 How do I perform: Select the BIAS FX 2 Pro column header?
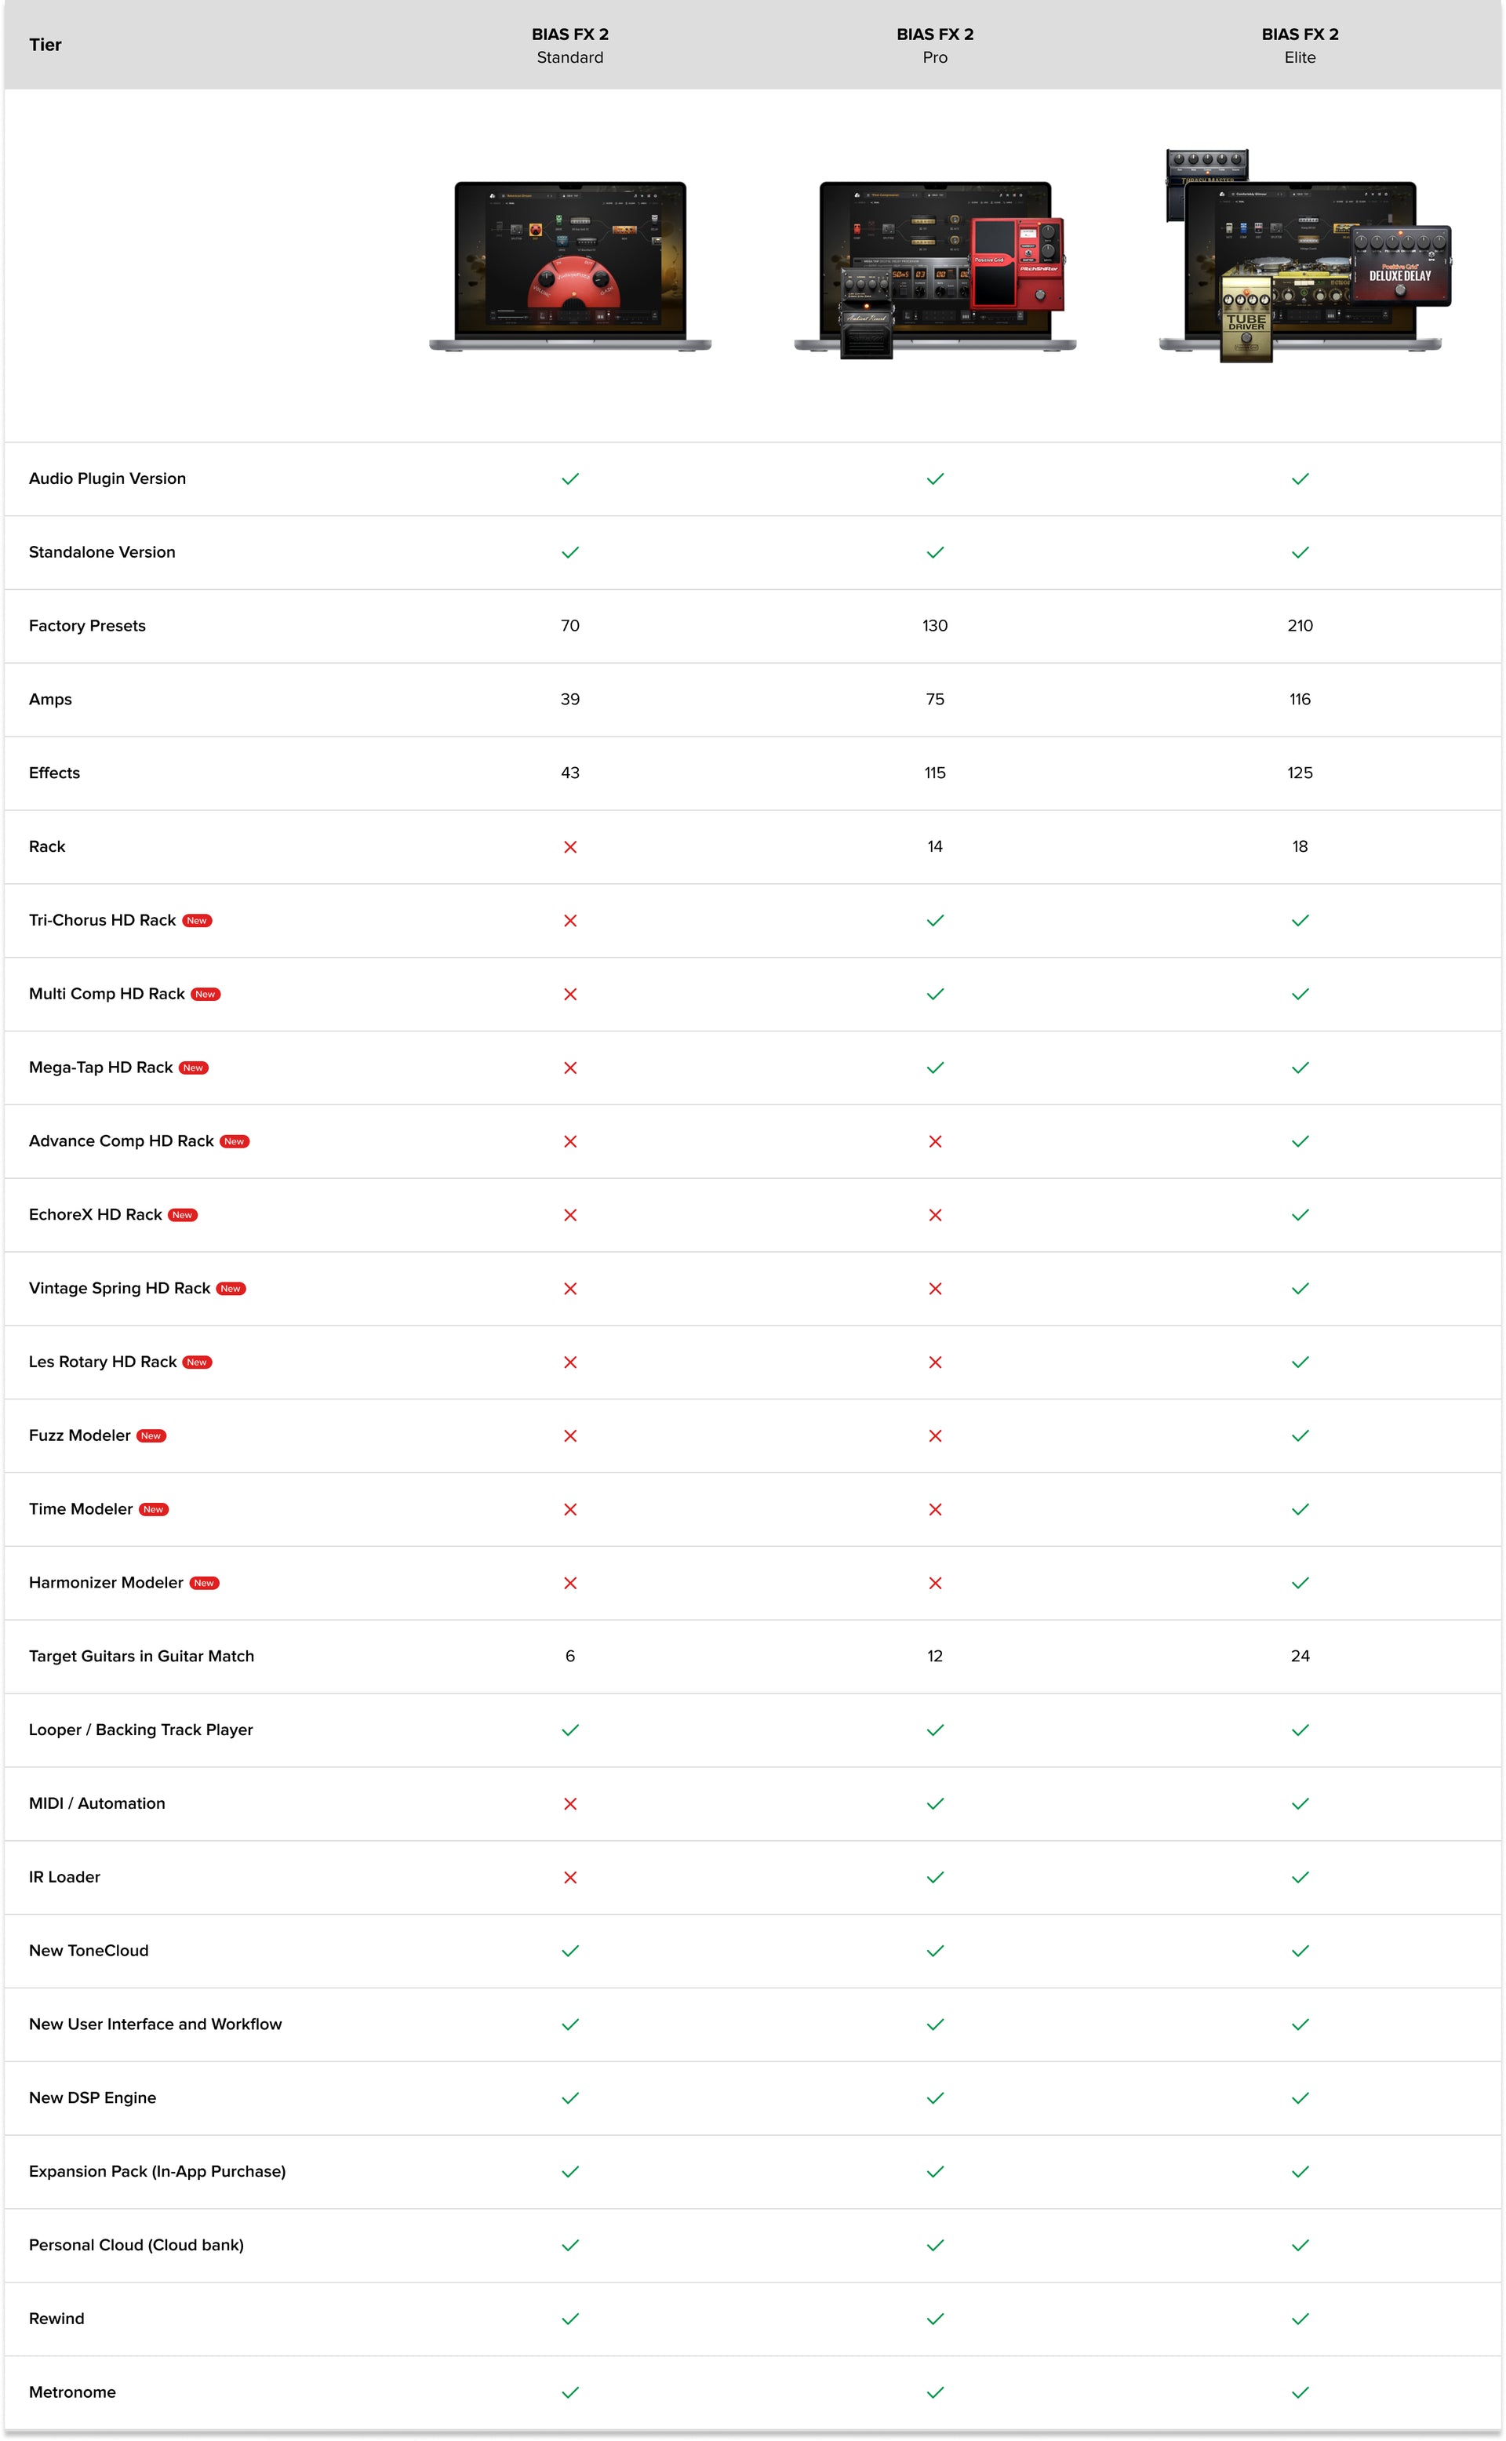pos(934,45)
